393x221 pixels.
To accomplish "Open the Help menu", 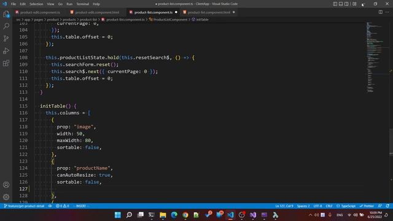I will [96, 4].
